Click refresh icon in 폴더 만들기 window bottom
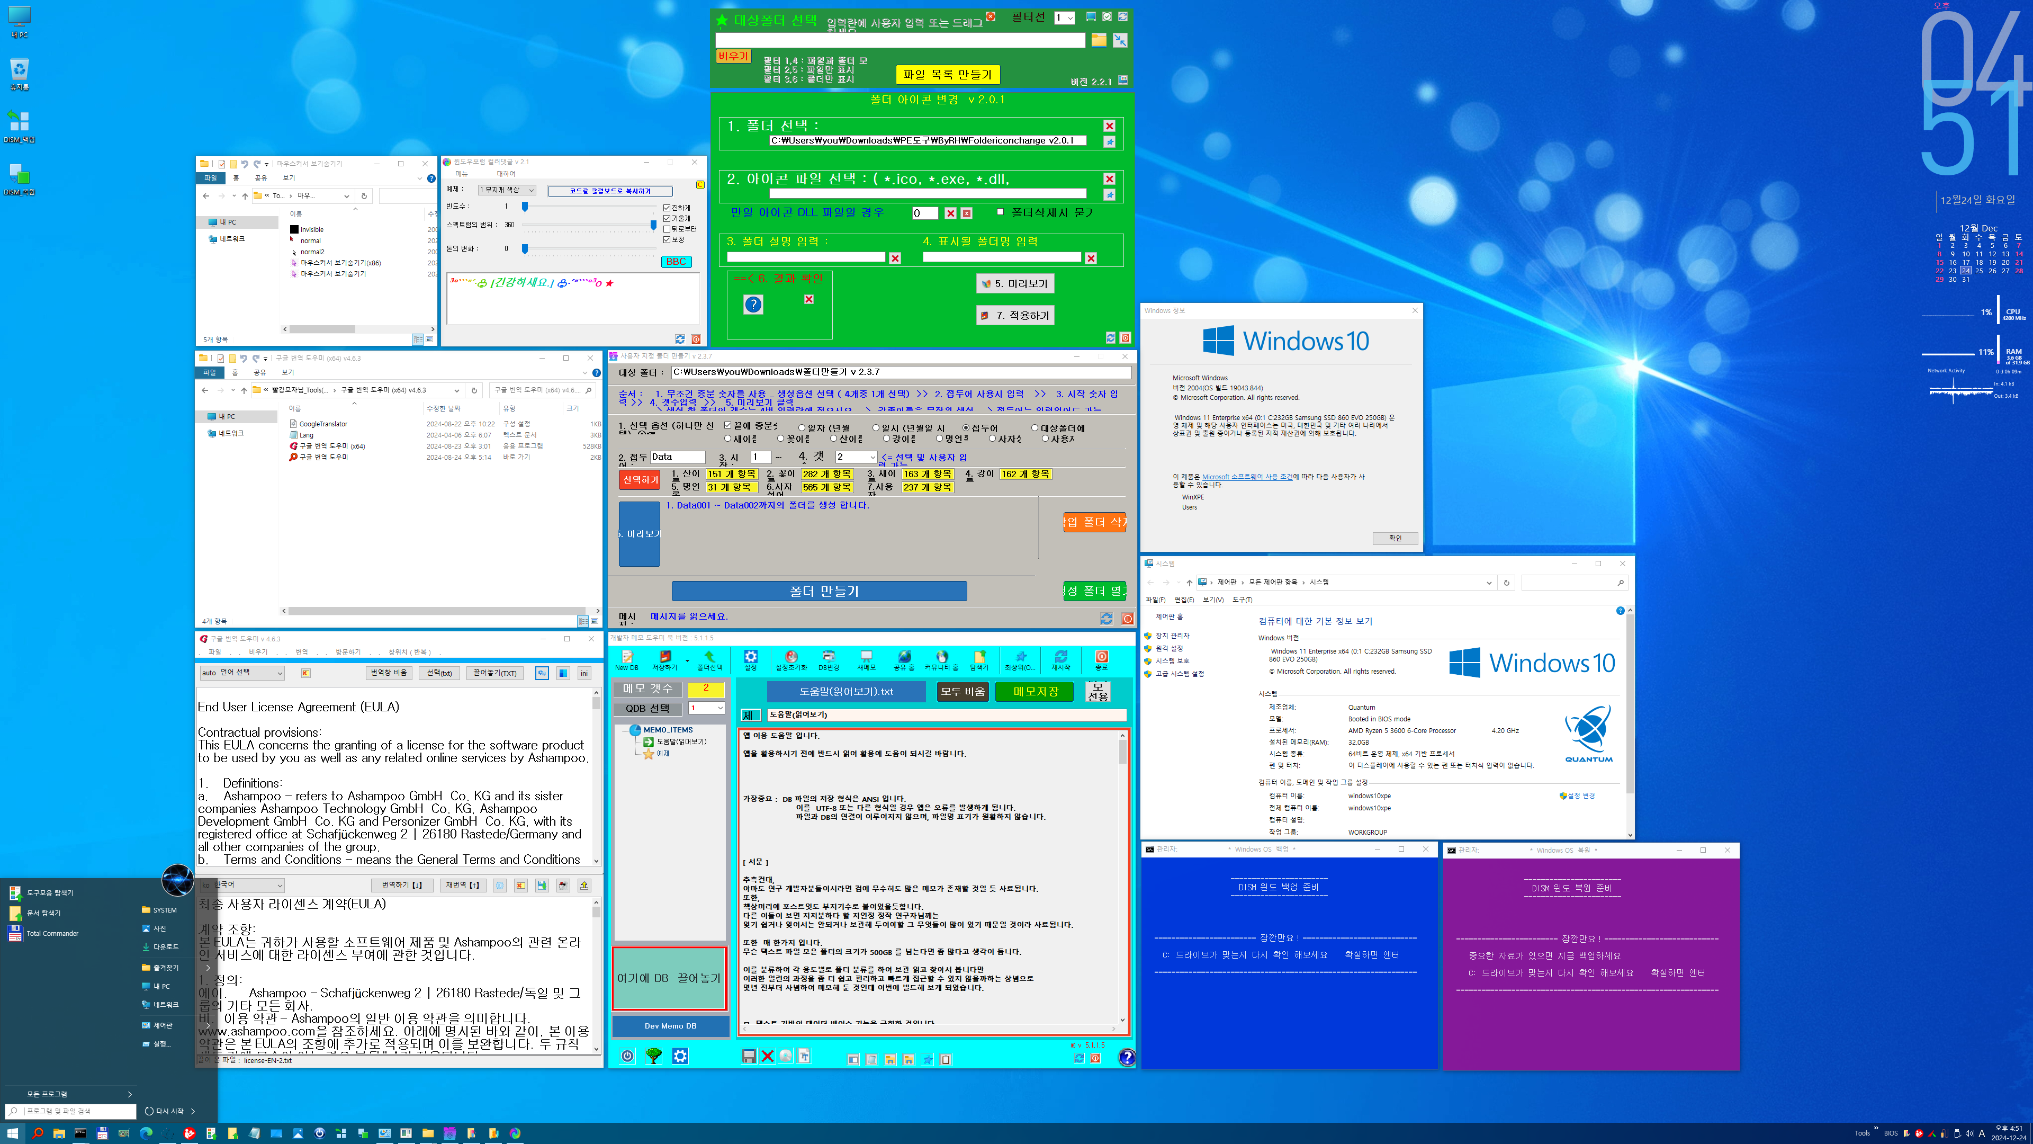The height and width of the screenshot is (1144, 2033). (x=1107, y=619)
